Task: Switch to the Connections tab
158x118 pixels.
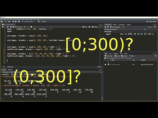Action: [x=121, y=25]
